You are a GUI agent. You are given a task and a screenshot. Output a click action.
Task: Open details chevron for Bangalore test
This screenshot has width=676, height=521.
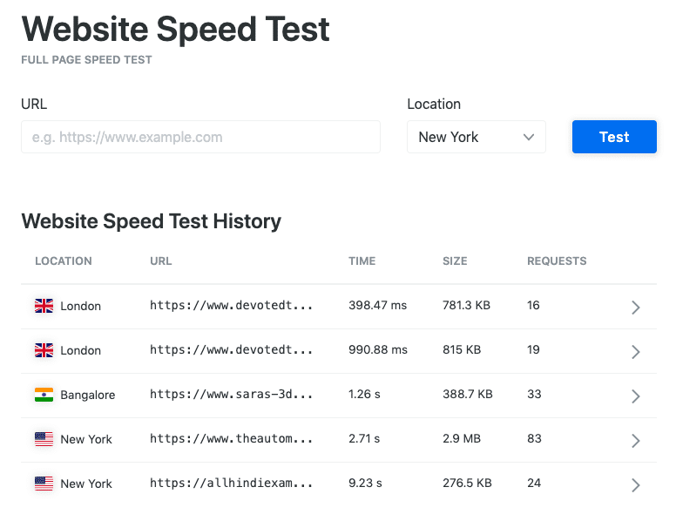tap(635, 396)
